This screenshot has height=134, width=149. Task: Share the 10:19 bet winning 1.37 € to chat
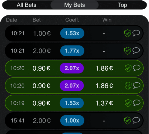point(137,103)
